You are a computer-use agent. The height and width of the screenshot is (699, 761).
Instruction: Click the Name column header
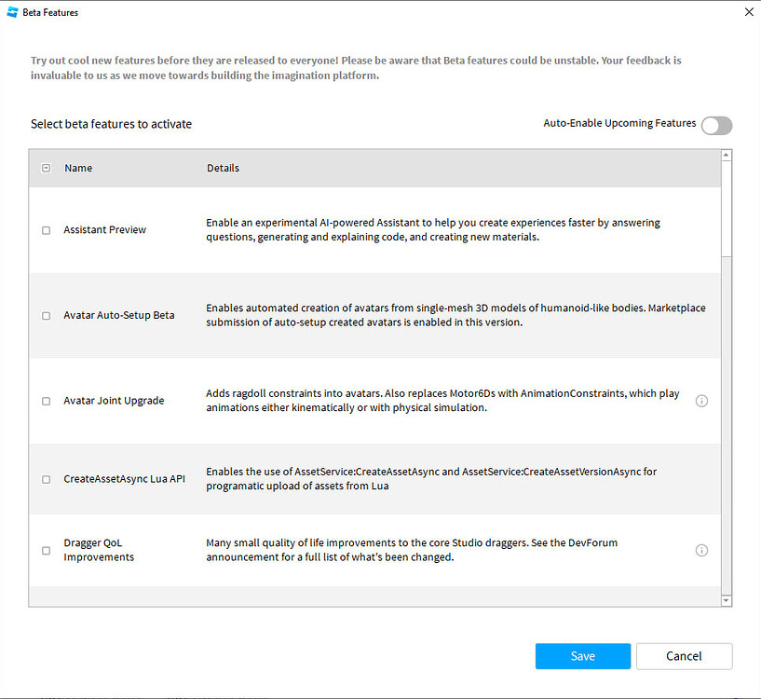coord(78,168)
